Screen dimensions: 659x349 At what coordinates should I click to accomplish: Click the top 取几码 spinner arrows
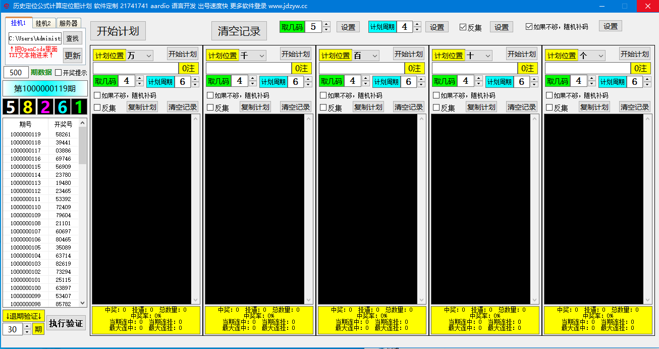point(326,27)
